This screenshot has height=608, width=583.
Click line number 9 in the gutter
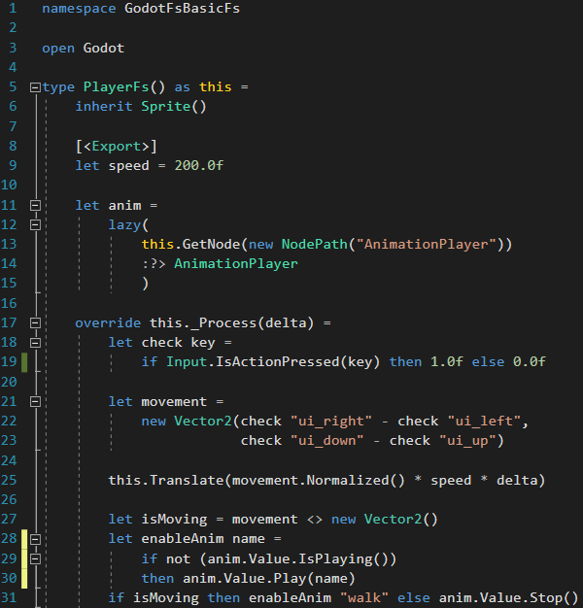pyautogui.click(x=12, y=165)
